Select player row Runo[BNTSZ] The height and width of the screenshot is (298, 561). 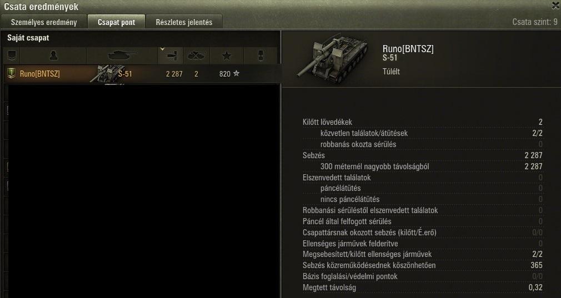142,74
